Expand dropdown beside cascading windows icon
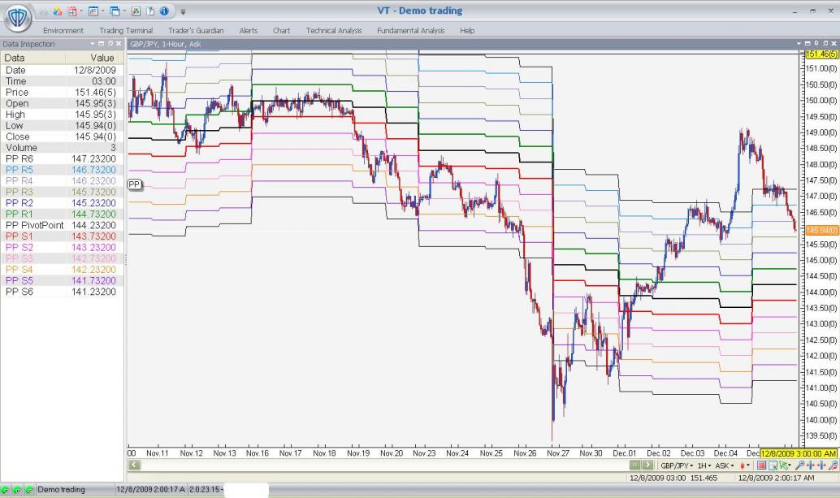This screenshot has height=498, width=840. (124, 11)
